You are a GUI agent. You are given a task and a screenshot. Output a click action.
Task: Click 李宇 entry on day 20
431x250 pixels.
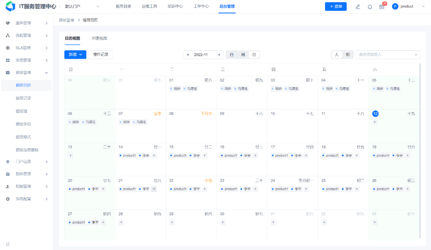coord(93,189)
